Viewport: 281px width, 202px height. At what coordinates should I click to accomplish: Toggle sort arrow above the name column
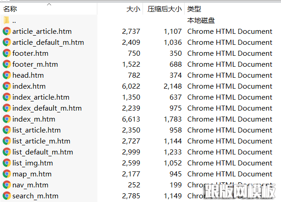[49, 5]
